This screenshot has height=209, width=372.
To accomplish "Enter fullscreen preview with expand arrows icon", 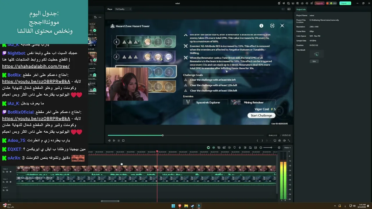I will [x=289, y=140].
